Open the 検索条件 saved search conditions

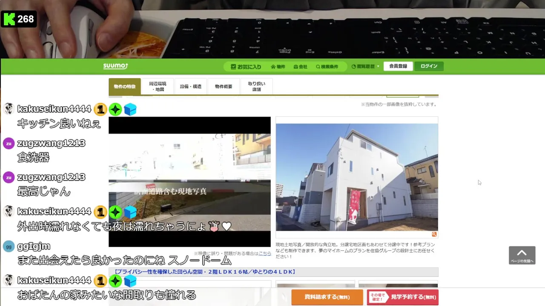tap(327, 67)
